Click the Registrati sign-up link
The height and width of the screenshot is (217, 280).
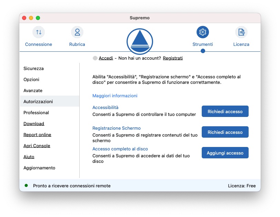(173, 58)
